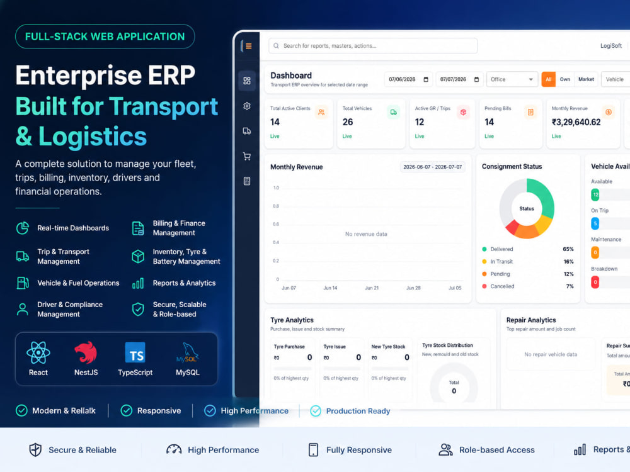Click the High Performance speedometer icon
Viewport: 630px width, 472px height.
[x=174, y=449]
